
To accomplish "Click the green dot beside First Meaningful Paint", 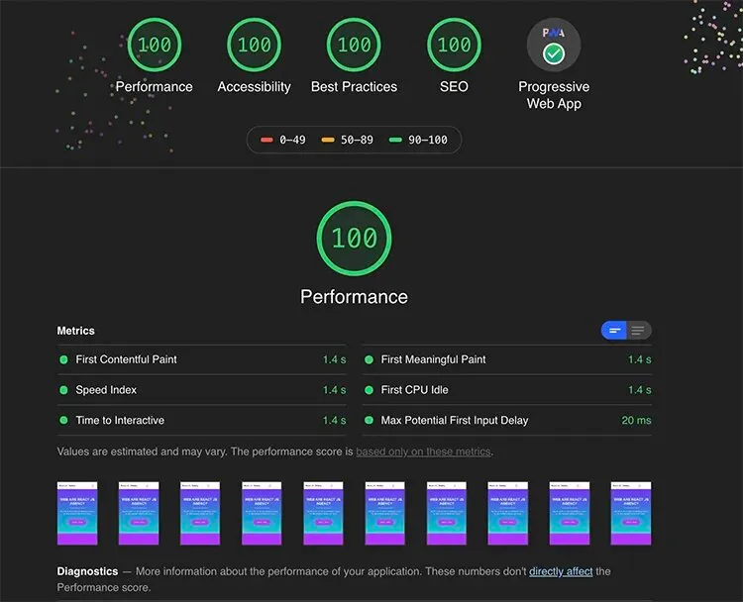I will point(369,359).
